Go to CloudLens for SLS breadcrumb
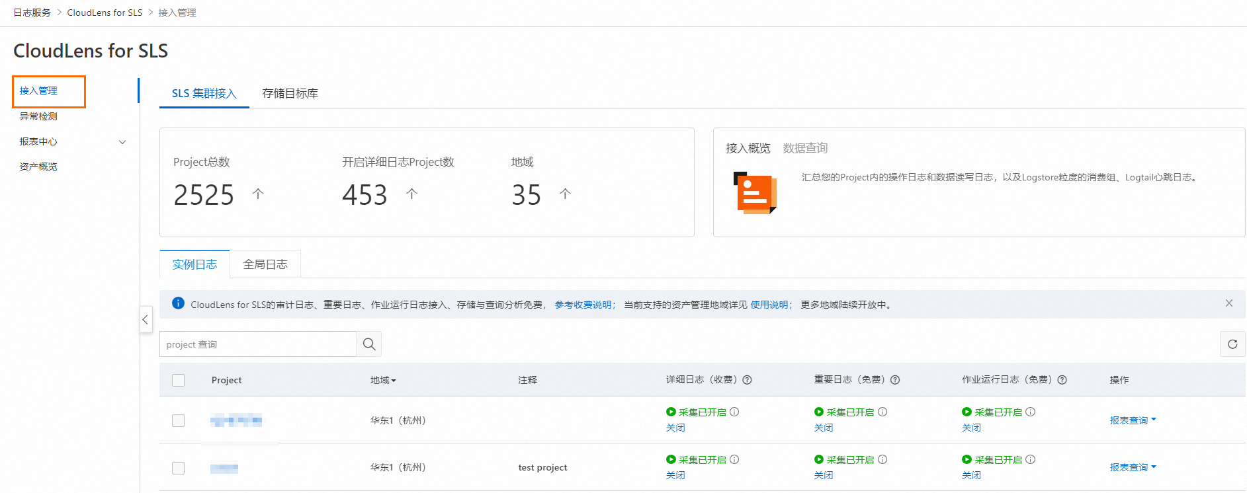1247x493 pixels. pyautogui.click(x=105, y=13)
